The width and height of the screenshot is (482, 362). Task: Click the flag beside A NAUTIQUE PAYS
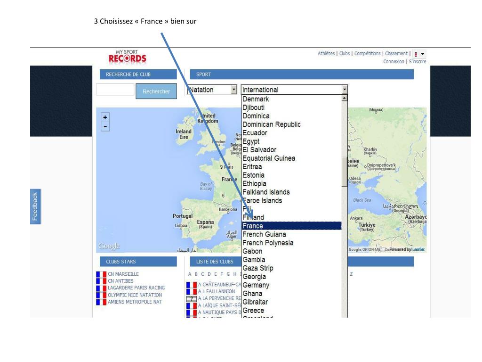coord(192,313)
